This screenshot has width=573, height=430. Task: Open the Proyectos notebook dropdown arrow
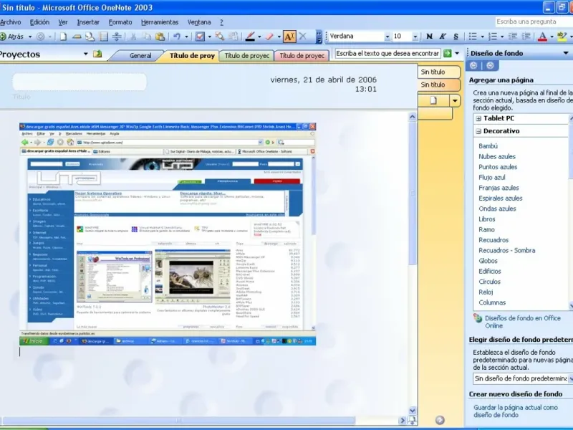(x=85, y=54)
